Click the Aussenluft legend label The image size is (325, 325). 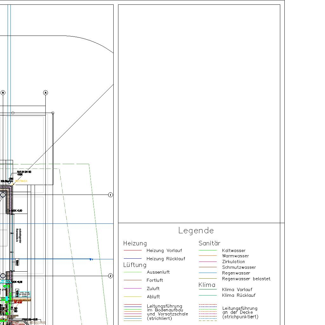click(158, 272)
